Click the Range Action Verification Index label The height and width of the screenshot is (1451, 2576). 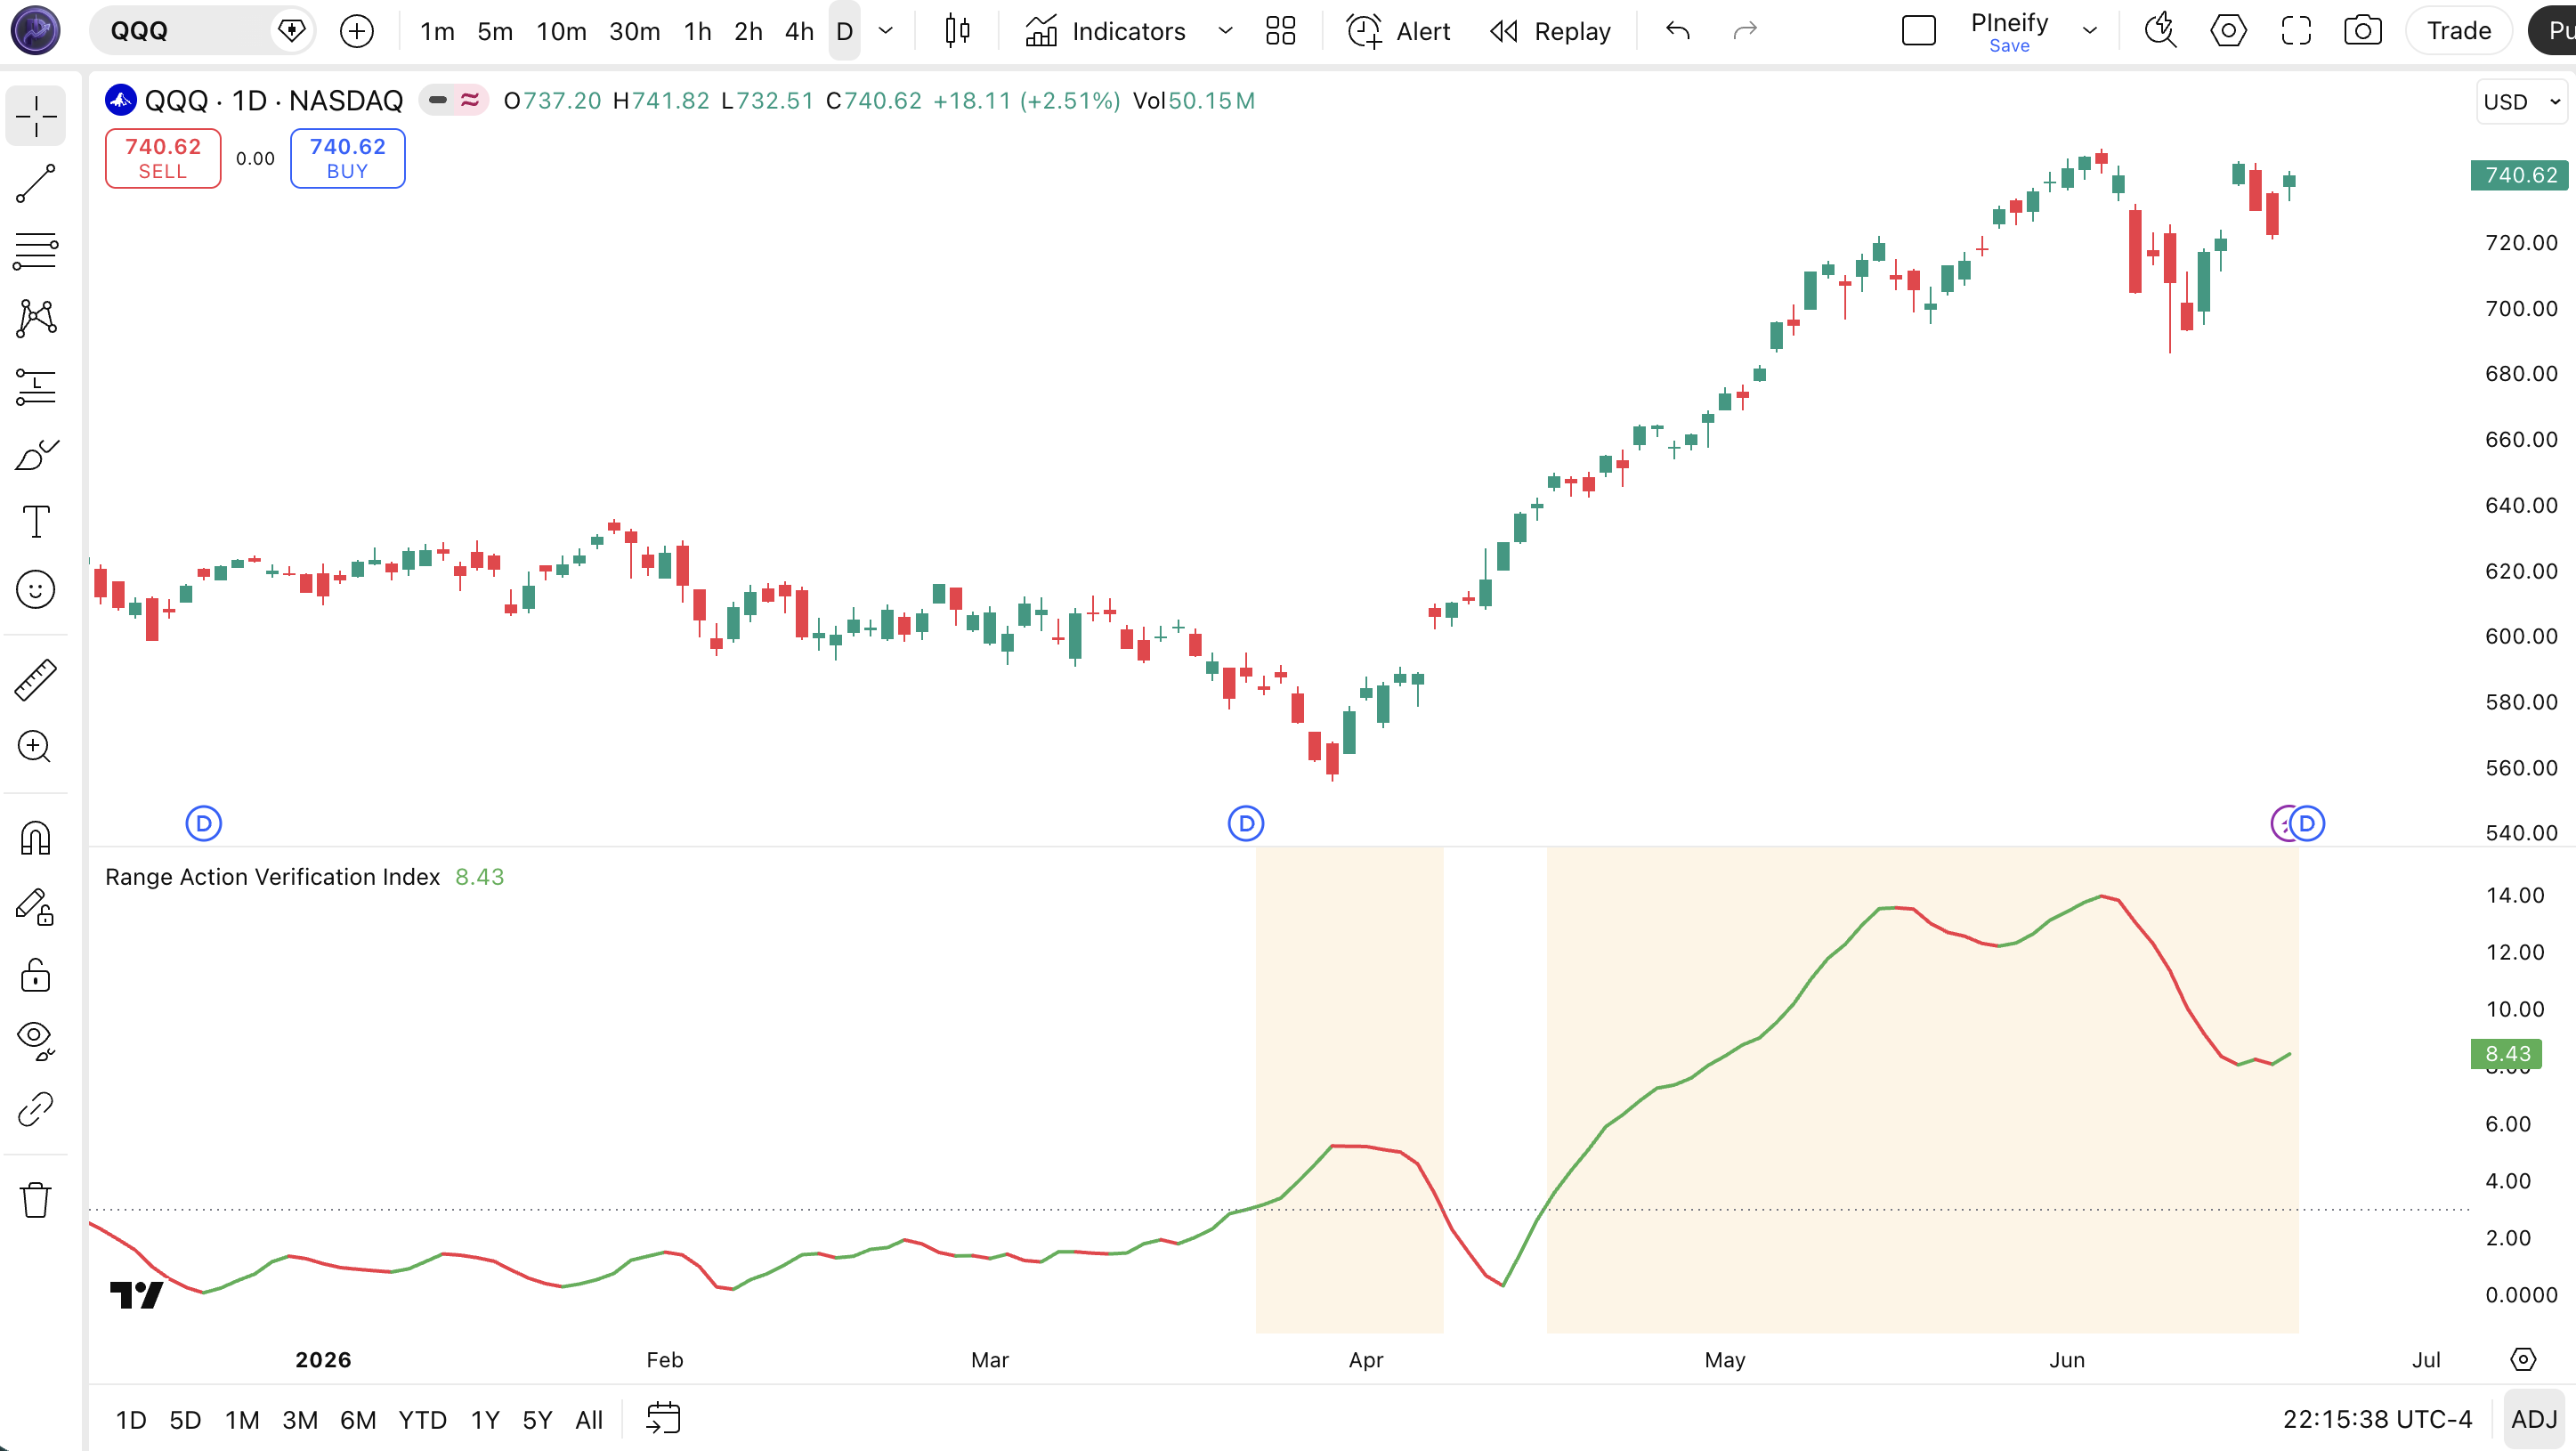click(273, 877)
